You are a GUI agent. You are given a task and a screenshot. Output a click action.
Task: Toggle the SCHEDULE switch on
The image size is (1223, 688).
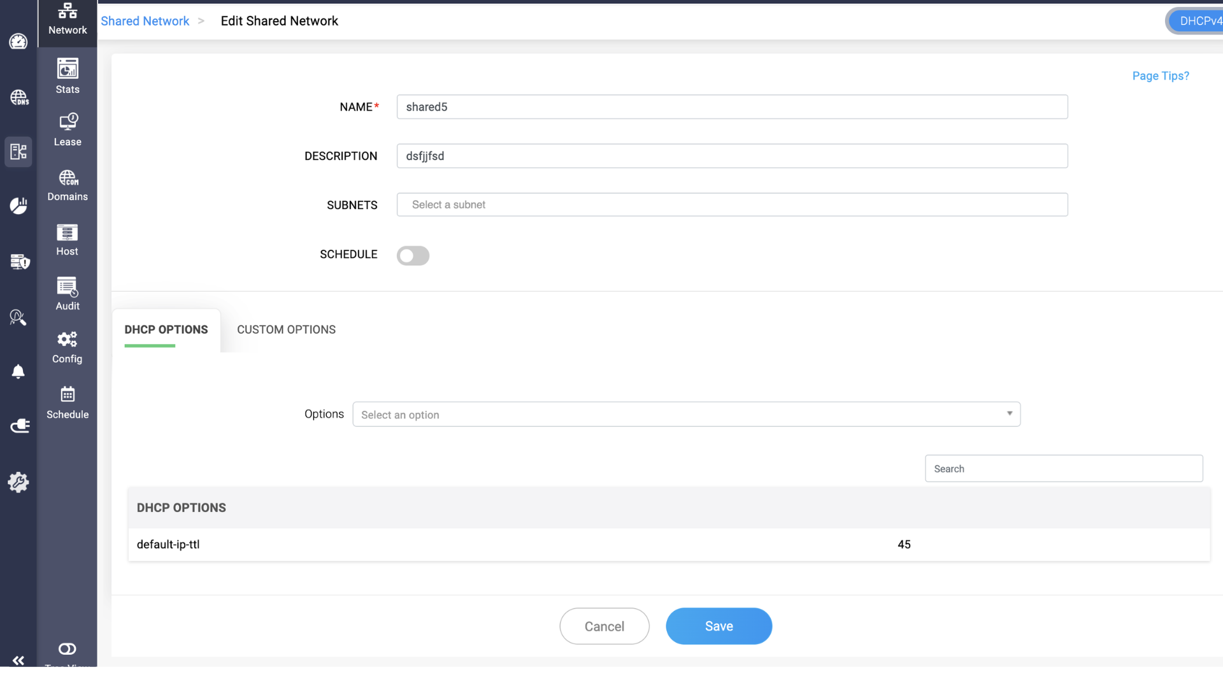(x=413, y=255)
